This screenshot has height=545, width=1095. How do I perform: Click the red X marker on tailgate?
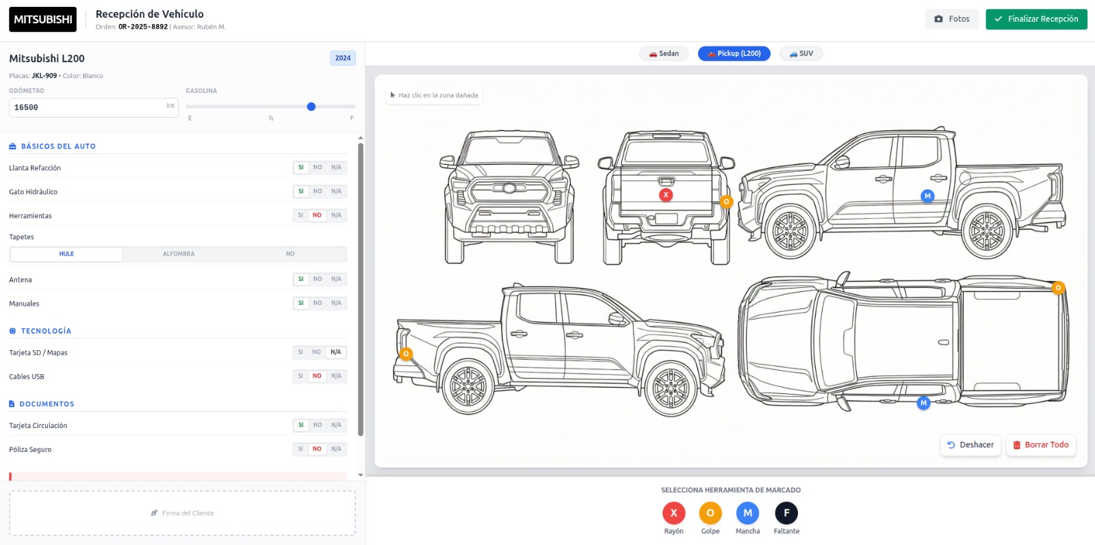click(x=666, y=195)
